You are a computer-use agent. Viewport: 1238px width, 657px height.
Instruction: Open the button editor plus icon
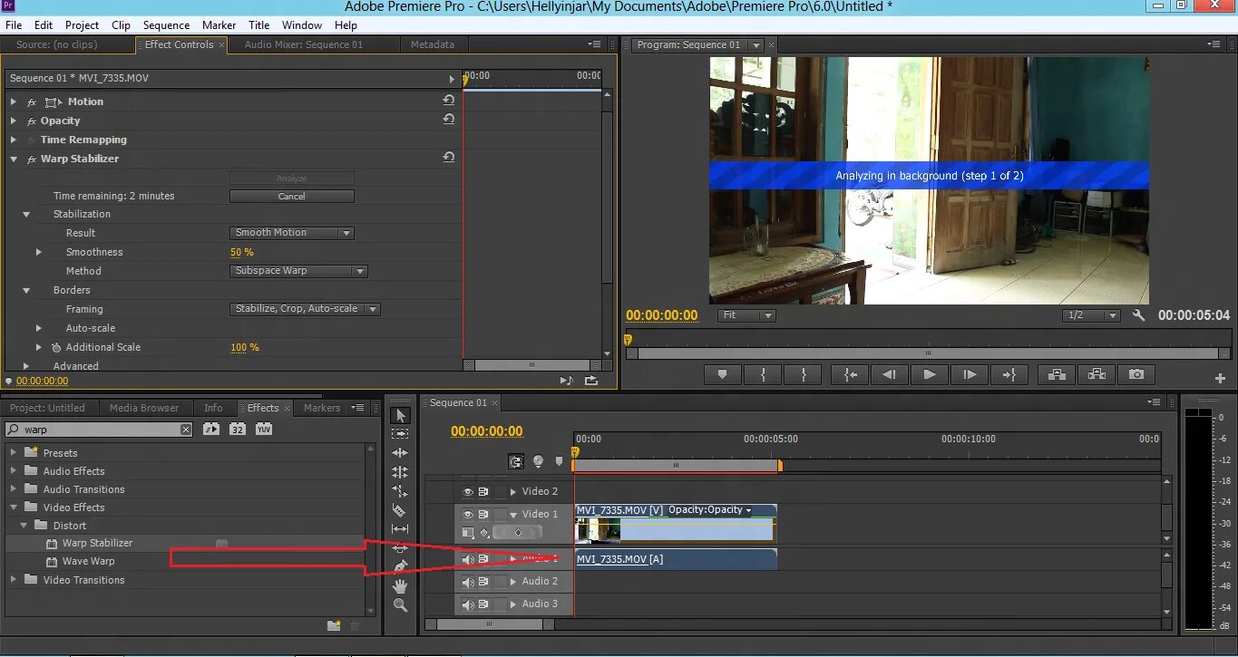1220,378
